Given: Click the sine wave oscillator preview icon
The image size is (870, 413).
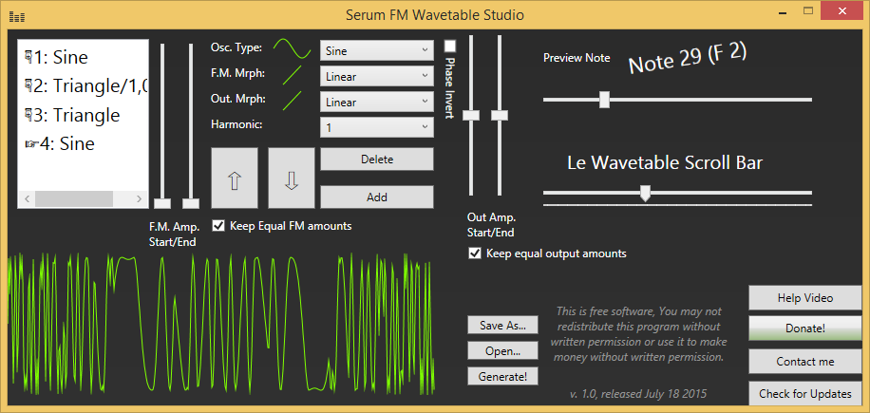Looking at the screenshot, I should pos(293,48).
